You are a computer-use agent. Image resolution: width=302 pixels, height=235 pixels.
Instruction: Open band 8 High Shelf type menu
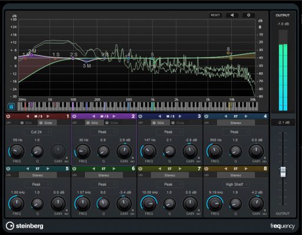coord(236,184)
